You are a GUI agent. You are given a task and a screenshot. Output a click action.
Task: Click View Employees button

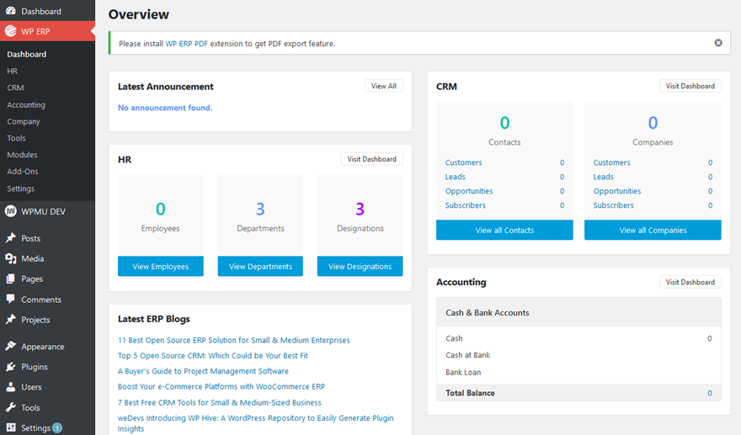tap(161, 267)
